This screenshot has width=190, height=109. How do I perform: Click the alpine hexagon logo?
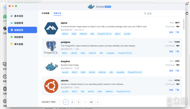coord(51,28)
